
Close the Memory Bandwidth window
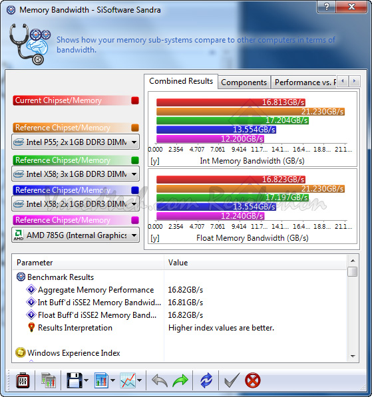pos(351,7)
